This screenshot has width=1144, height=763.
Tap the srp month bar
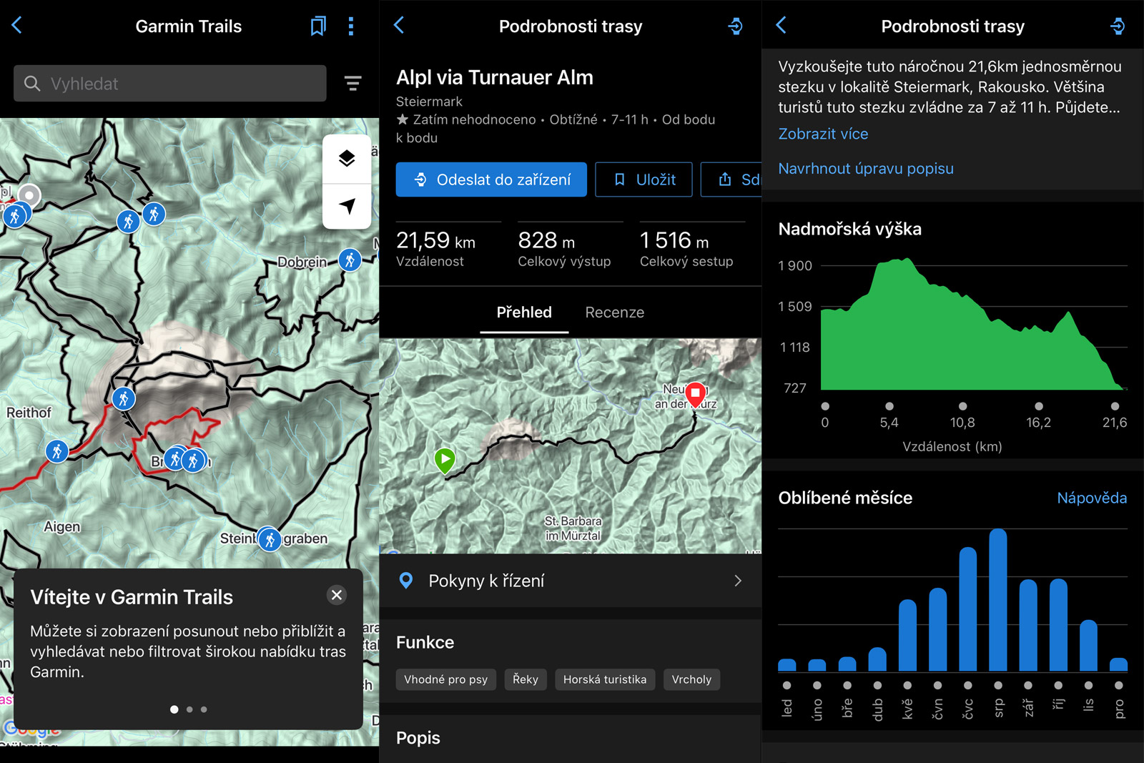pyautogui.click(x=998, y=600)
